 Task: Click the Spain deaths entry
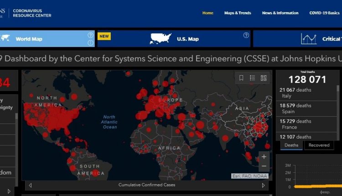(306, 108)
